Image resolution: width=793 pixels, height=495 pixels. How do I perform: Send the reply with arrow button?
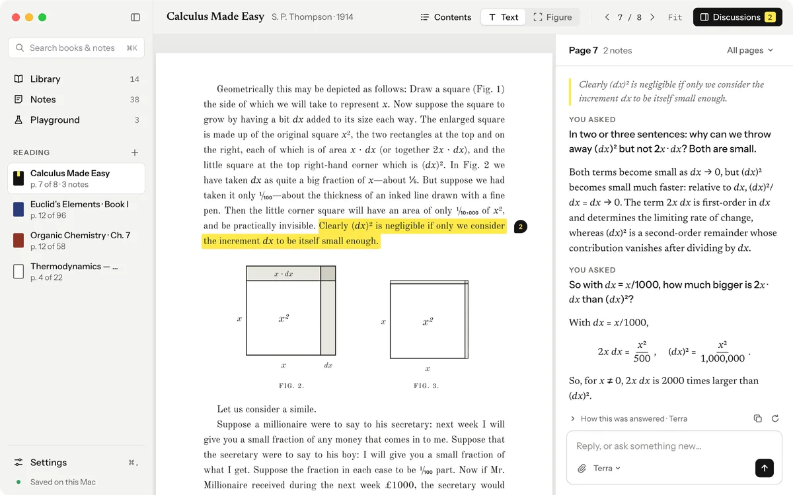(x=765, y=468)
